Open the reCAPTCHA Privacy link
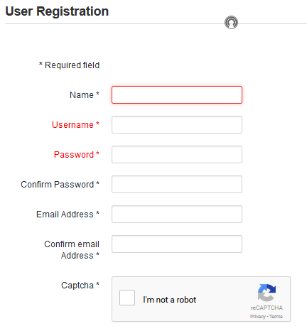Image resolution: width=307 pixels, height=331 pixels. coord(258,317)
